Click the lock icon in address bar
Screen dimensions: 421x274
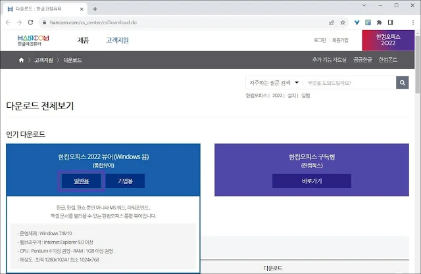pos(45,22)
